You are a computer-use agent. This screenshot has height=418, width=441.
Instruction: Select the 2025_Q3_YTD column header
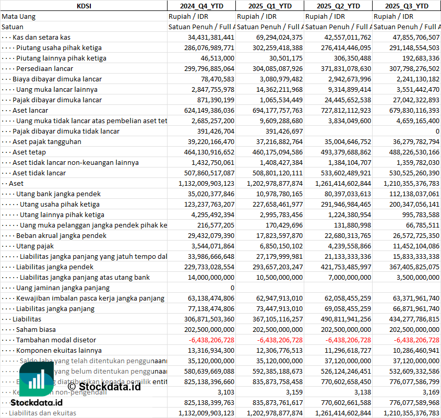point(407,6)
